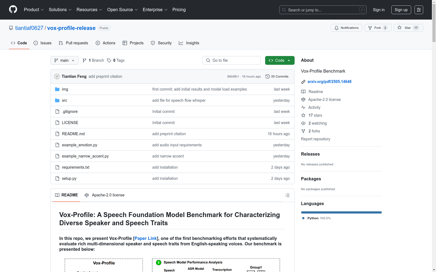Switch to the Actions tab
The width and height of the screenshot is (436, 272).
click(x=105, y=43)
